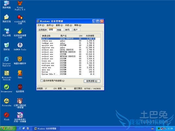
Task: Switch to the 应用程序 tab
Action: point(42,30)
